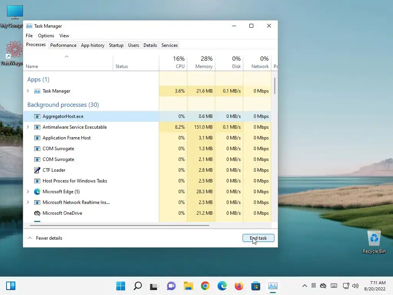Viewport: 393px width, 295px height.
Task: Click Background processes (30) heading
Action: [x=63, y=104]
